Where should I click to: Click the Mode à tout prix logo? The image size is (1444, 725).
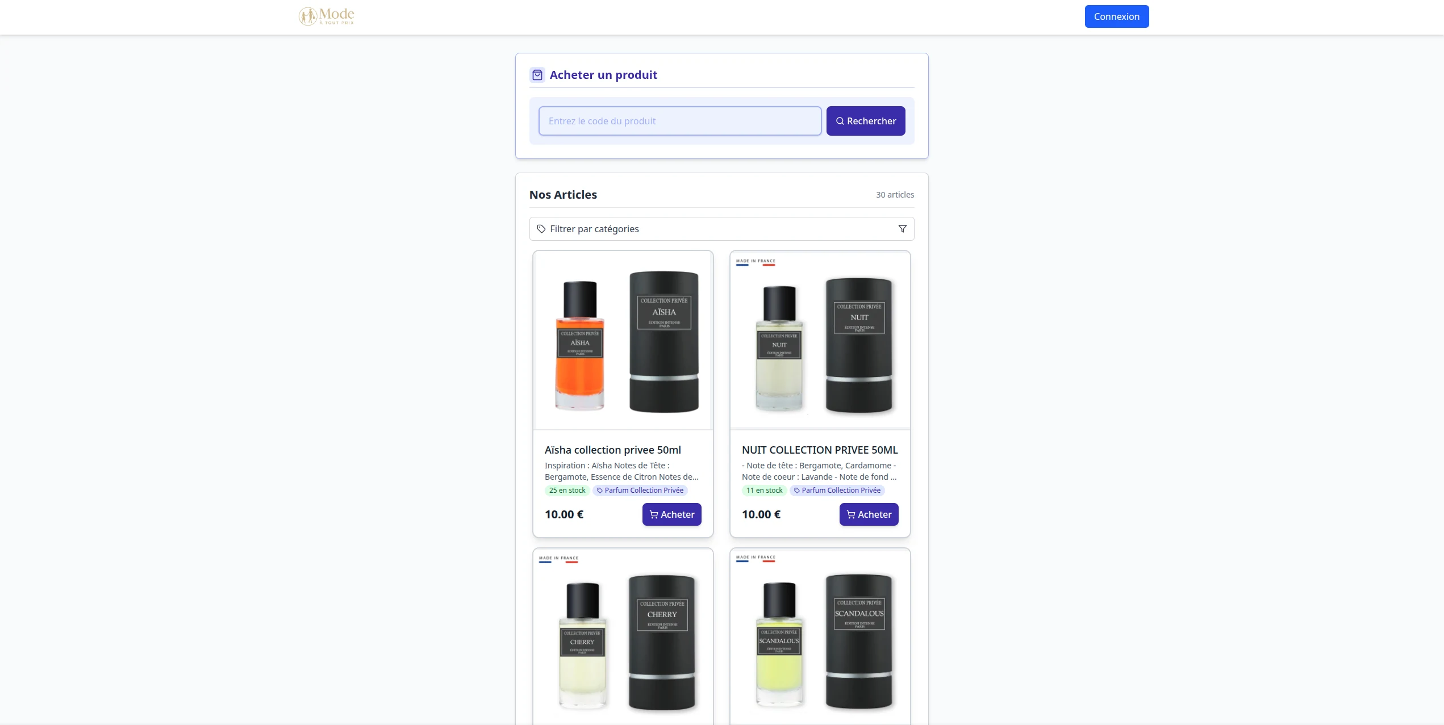(327, 16)
